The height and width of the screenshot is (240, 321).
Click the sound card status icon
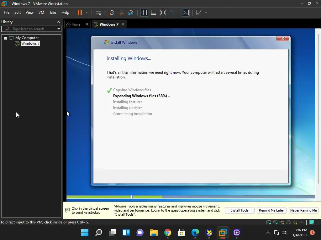pos(295,222)
